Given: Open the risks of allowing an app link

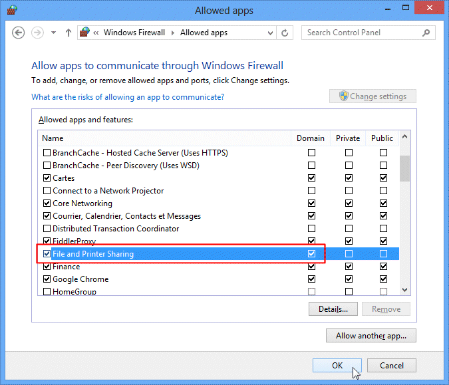Looking at the screenshot, I should click(x=128, y=97).
